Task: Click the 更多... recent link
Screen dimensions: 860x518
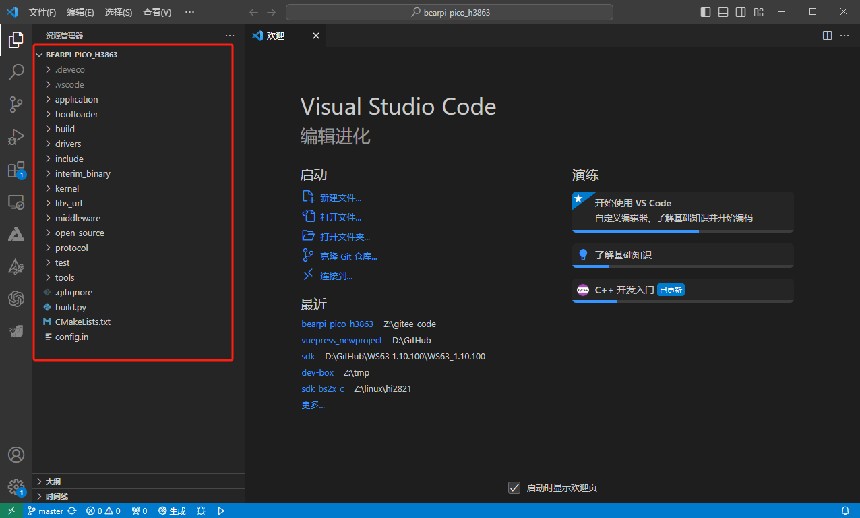Action: (x=313, y=405)
